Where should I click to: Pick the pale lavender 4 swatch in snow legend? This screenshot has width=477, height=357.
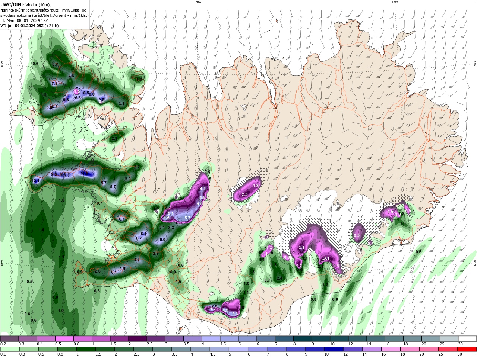click(211, 339)
